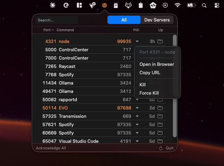Select the 11434 Ollama row
The image size is (224, 166).
click(x=88, y=83)
